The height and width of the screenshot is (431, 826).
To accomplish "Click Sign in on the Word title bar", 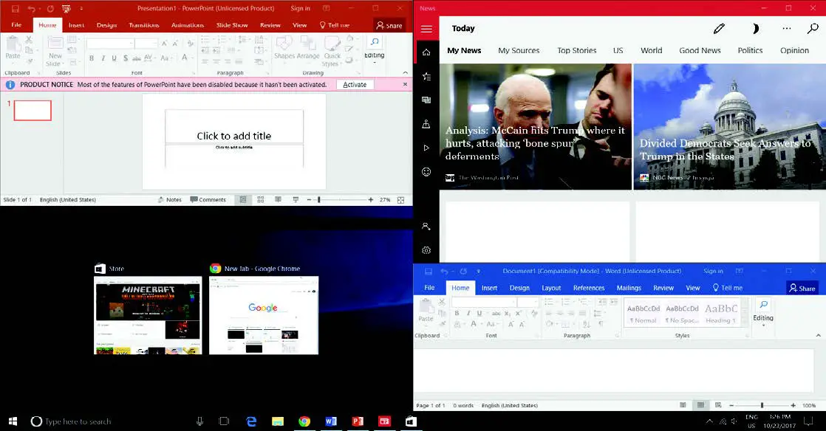I will [x=713, y=271].
